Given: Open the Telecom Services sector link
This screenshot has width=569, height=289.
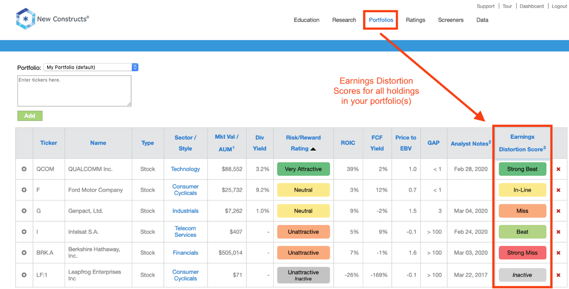Looking at the screenshot, I should [x=186, y=232].
